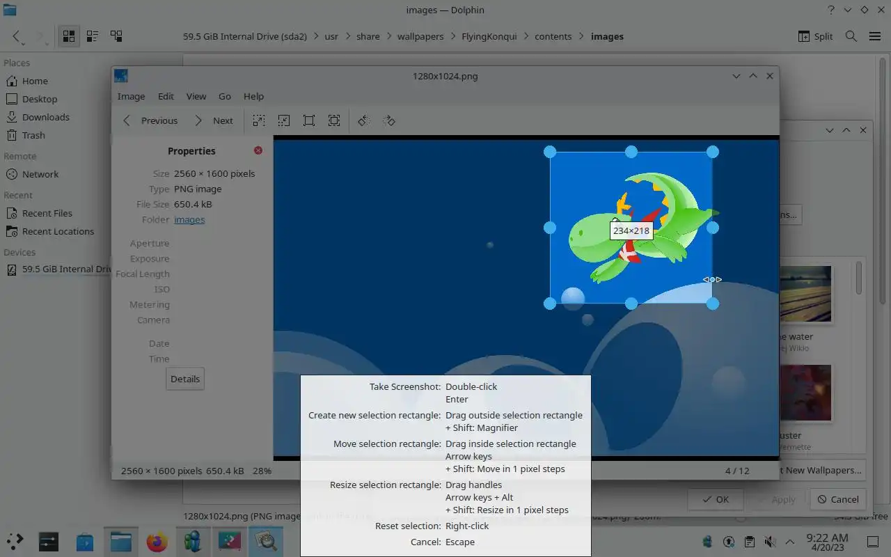This screenshot has width=891, height=557.
Task: Open breadcrumb dropdown arrow after contents
Action: 581,36
